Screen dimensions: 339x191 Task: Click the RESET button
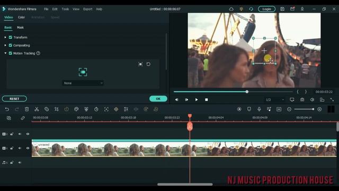click(x=14, y=99)
